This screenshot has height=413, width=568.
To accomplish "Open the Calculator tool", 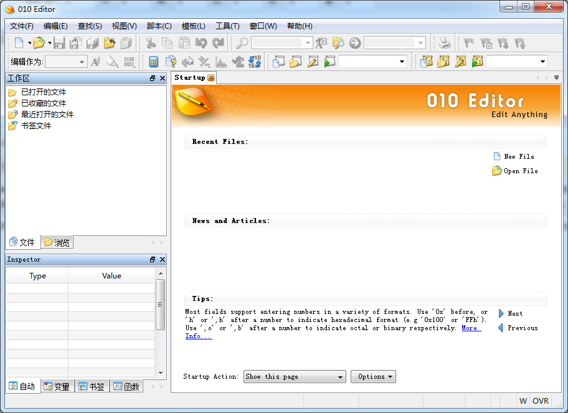I will click(x=153, y=62).
